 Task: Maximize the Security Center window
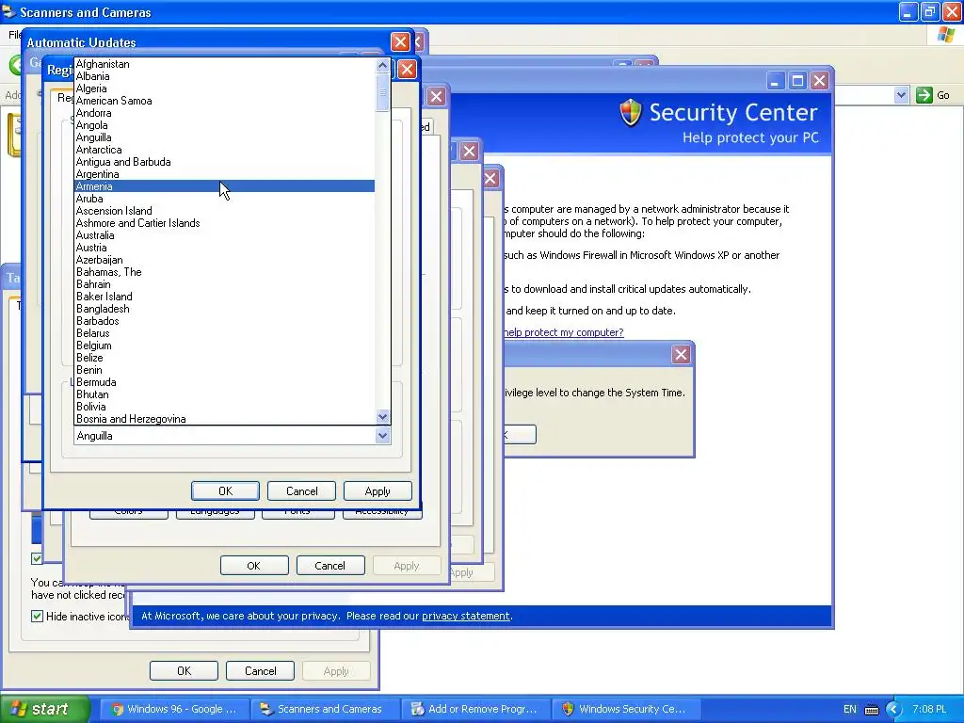(x=797, y=81)
